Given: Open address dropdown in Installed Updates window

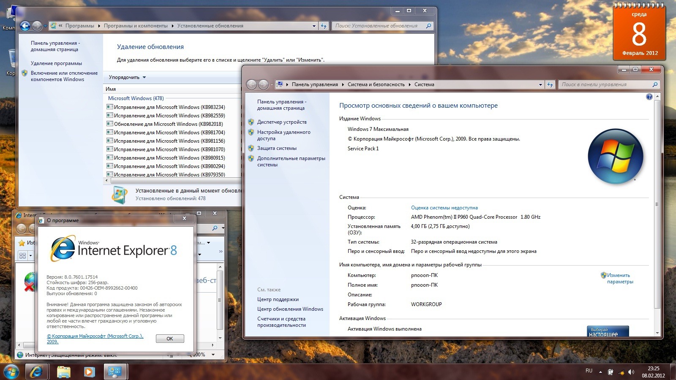Looking at the screenshot, I should [314, 26].
